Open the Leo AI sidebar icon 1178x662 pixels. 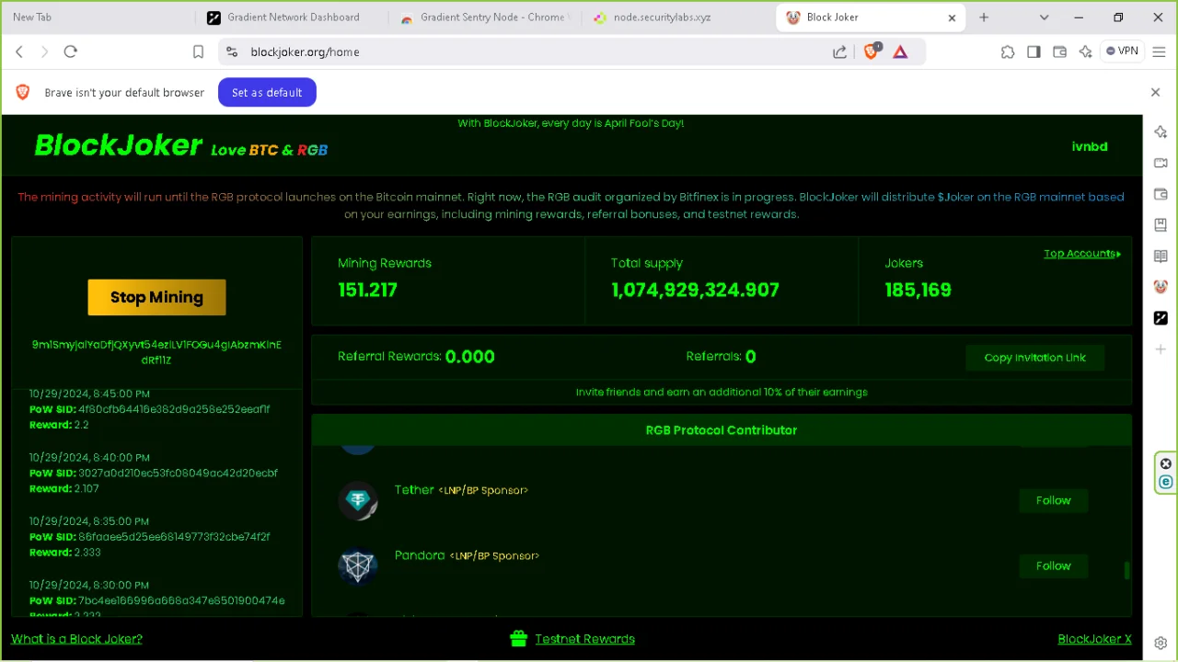coord(1161,132)
